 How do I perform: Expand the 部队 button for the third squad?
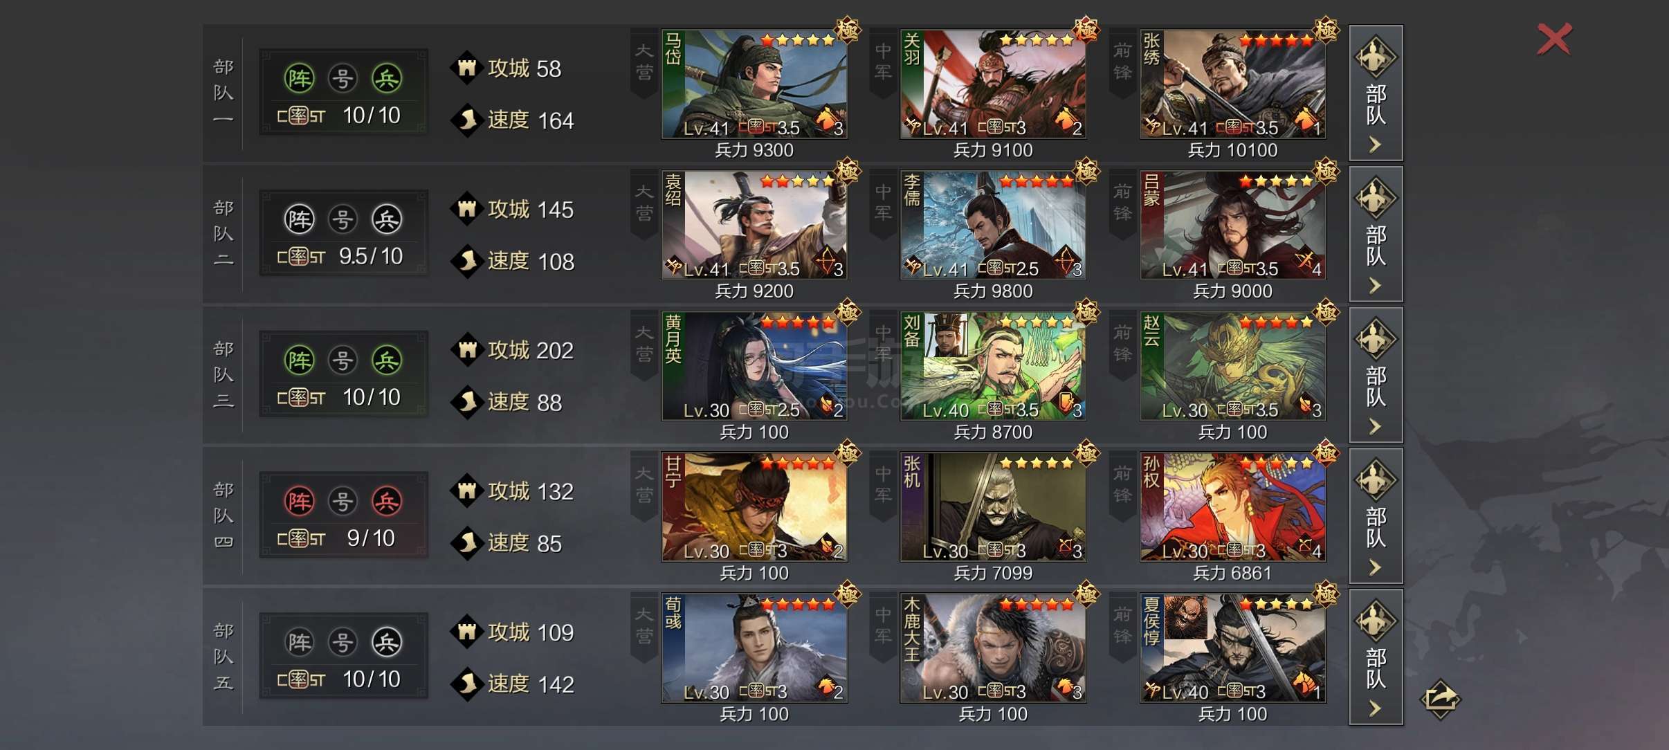tap(1376, 375)
